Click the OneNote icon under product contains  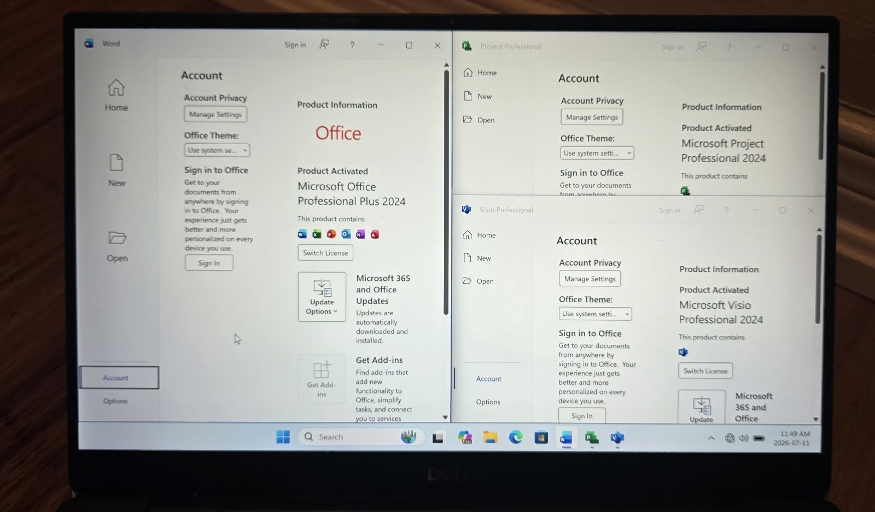360,234
